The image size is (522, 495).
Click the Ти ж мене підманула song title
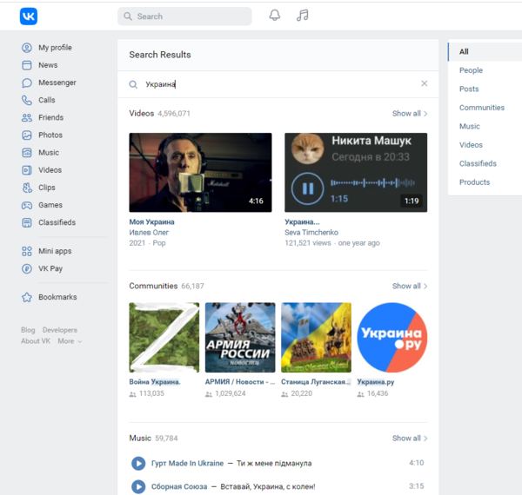(274, 464)
